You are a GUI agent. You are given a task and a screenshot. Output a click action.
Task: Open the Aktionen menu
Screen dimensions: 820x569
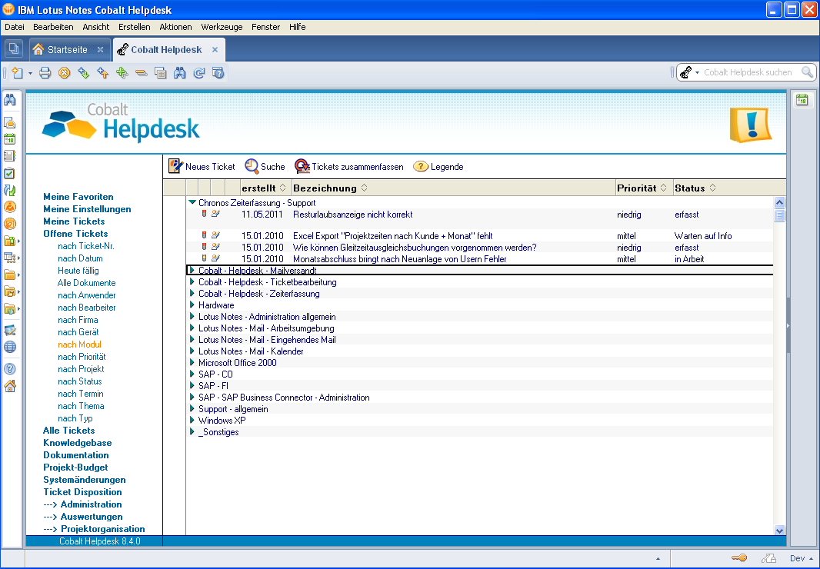pyautogui.click(x=175, y=27)
